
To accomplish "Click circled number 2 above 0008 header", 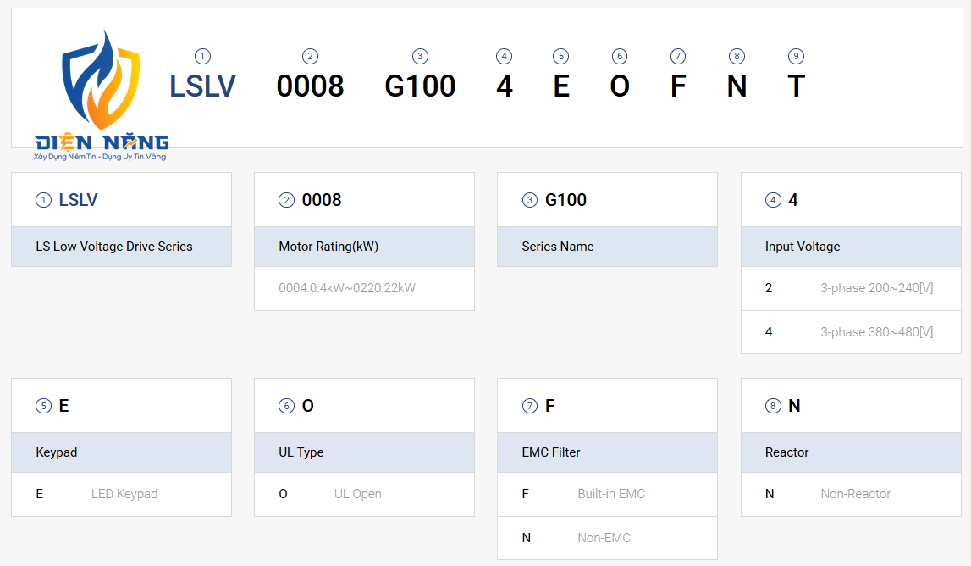I will click(x=310, y=57).
